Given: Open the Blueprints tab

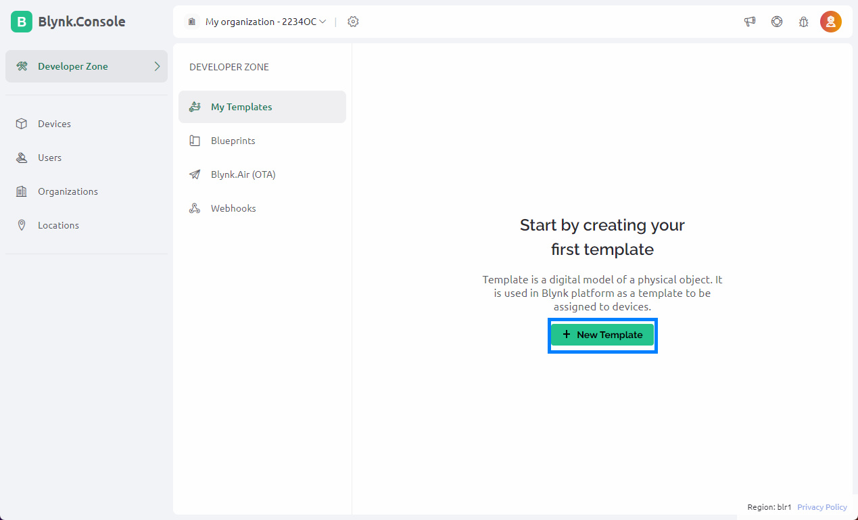Looking at the screenshot, I should (x=262, y=141).
